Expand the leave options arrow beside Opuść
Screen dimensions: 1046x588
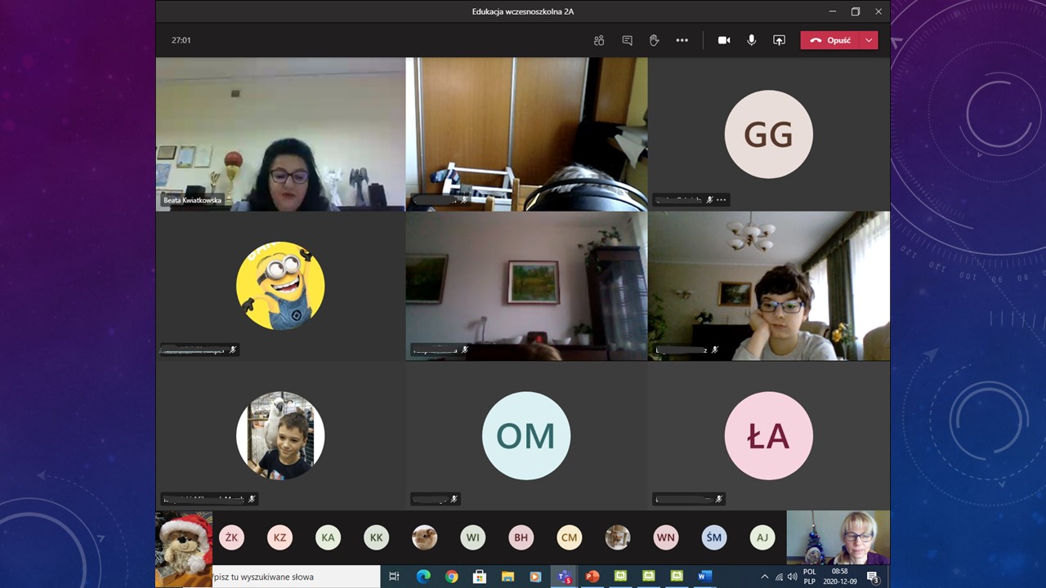(869, 40)
